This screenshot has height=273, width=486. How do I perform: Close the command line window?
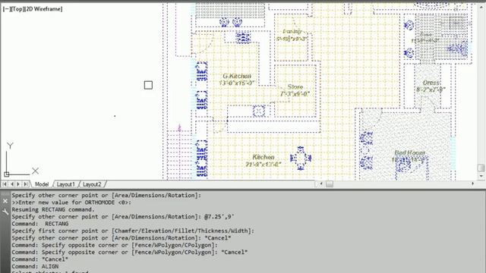5,201
